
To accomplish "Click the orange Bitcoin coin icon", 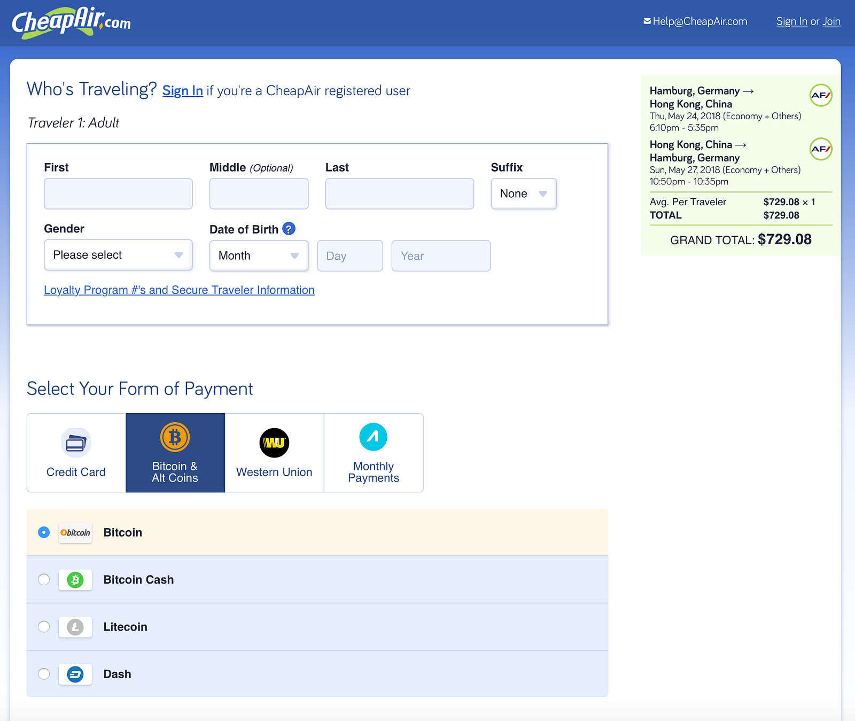I will (175, 437).
